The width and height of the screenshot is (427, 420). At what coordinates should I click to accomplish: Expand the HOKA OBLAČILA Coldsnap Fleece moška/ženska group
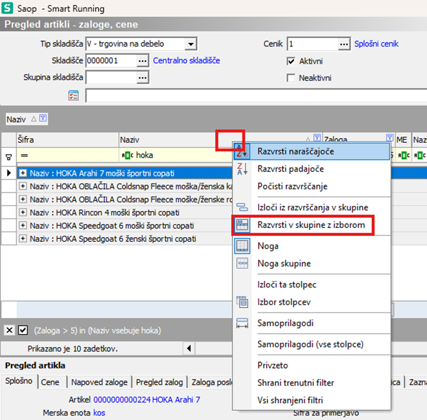[x=23, y=186]
